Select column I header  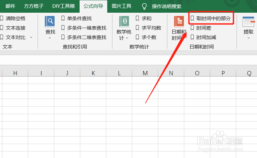pos(41,73)
